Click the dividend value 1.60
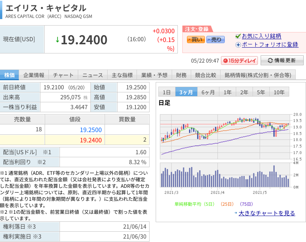Viewport: 306px width, 242px height. click(x=141, y=152)
